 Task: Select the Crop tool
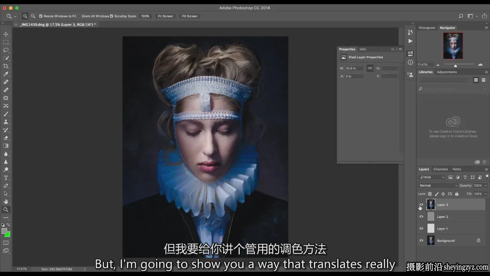point(6,66)
